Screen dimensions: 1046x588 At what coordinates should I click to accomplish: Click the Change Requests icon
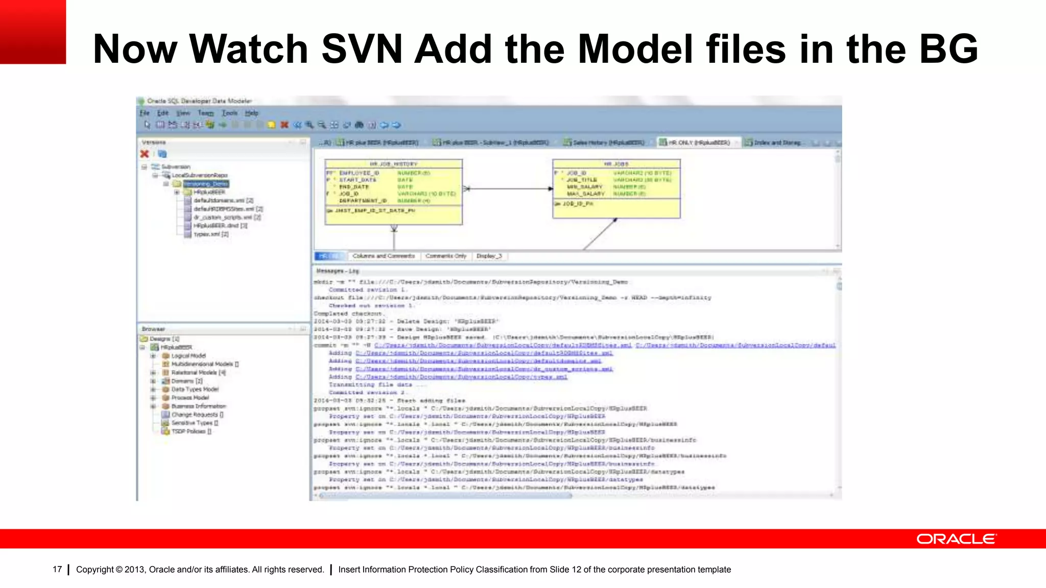click(165, 414)
